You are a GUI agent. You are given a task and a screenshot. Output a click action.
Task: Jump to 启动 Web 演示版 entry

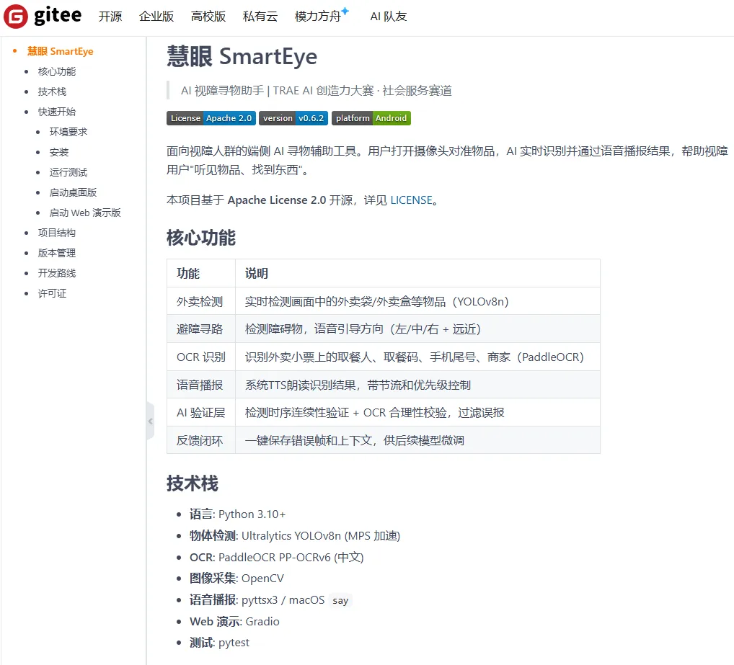point(85,213)
